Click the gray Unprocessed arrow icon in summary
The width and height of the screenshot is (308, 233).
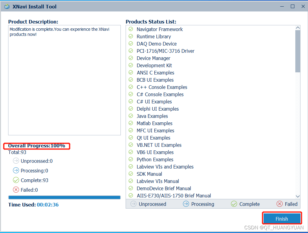click(x=16, y=161)
